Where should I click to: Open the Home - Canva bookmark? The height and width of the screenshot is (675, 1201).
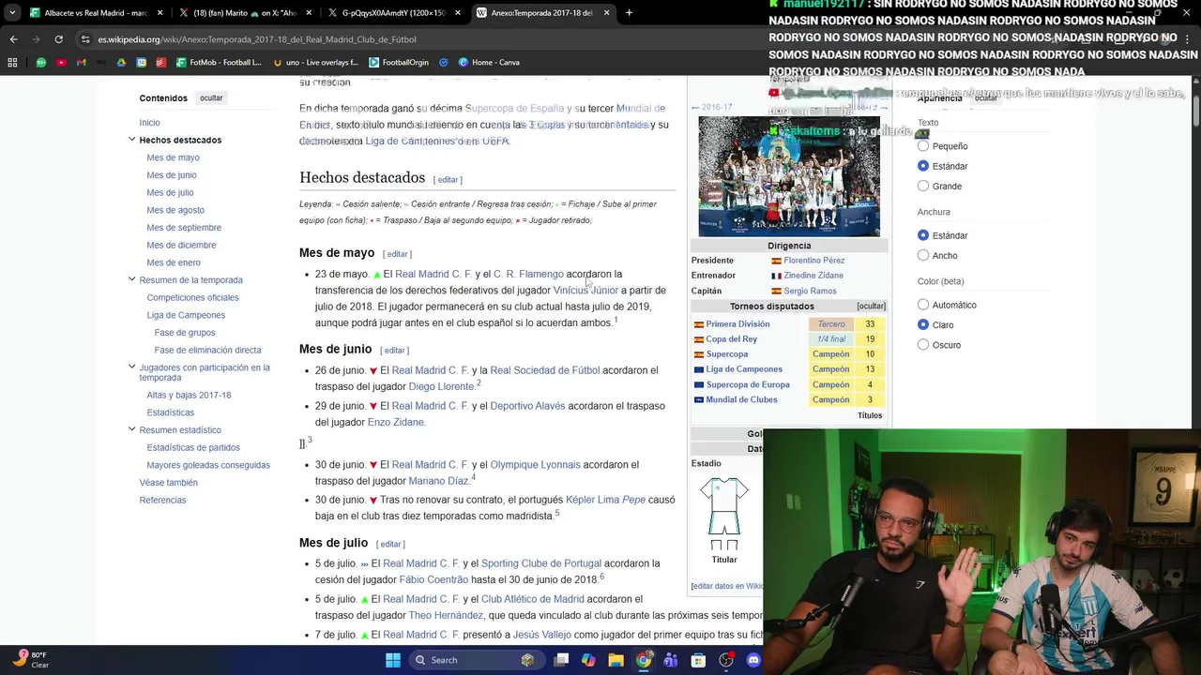pos(489,63)
